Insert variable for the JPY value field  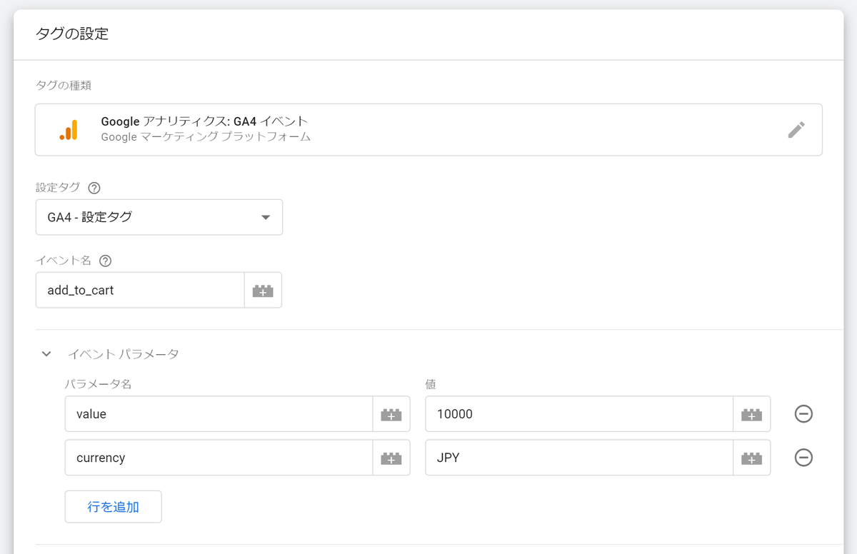coord(751,458)
